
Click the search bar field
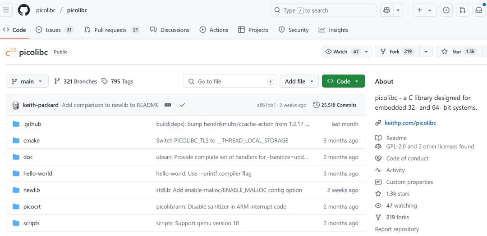[x=324, y=10]
